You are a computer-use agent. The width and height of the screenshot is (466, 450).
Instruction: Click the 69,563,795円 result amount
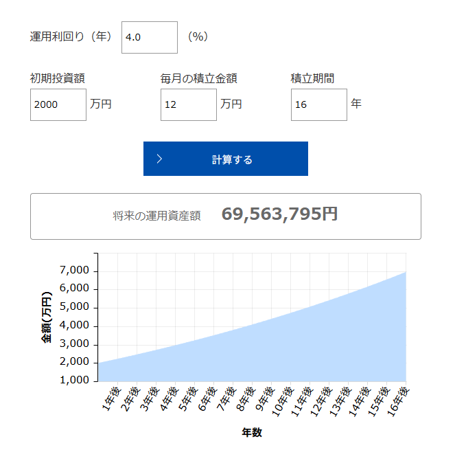point(279,214)
